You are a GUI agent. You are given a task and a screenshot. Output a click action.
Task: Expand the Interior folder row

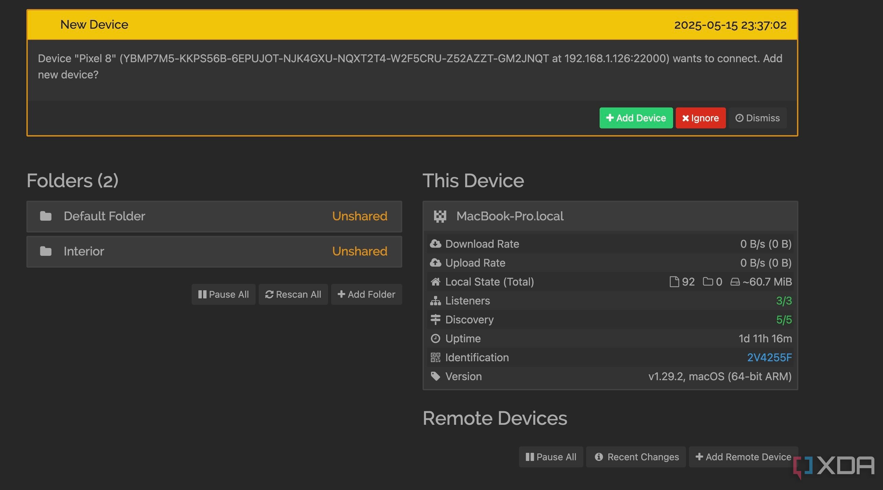pos(214,251)
